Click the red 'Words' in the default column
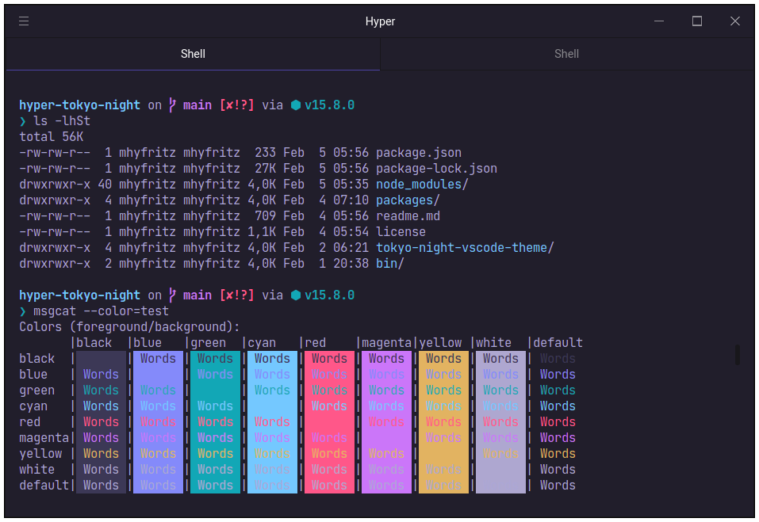The image size is (759, 522). pyautogui.click(x=558, y=422)
